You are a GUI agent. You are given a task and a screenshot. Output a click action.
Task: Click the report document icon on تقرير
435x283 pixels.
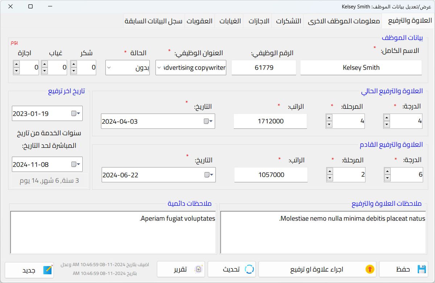tap(198, 269)
